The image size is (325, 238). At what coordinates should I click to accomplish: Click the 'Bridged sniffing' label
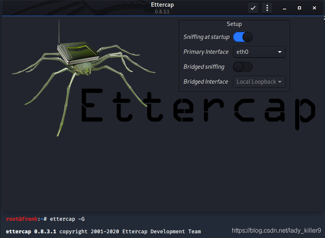click(204, 67)
